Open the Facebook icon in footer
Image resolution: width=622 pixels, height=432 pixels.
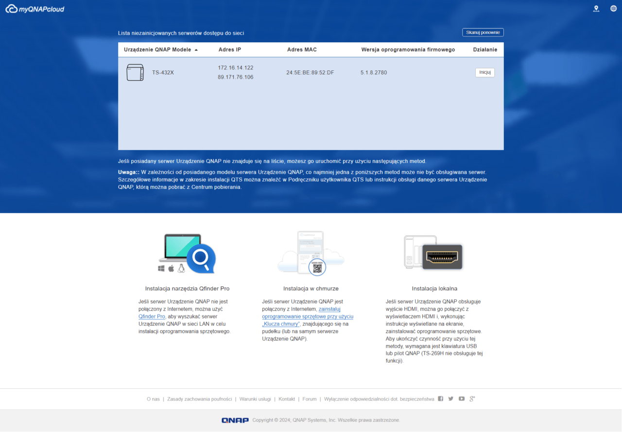441,399
